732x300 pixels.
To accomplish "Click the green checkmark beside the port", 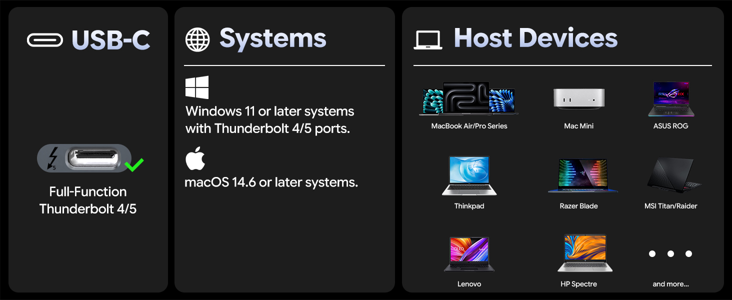I will (134, 164).
